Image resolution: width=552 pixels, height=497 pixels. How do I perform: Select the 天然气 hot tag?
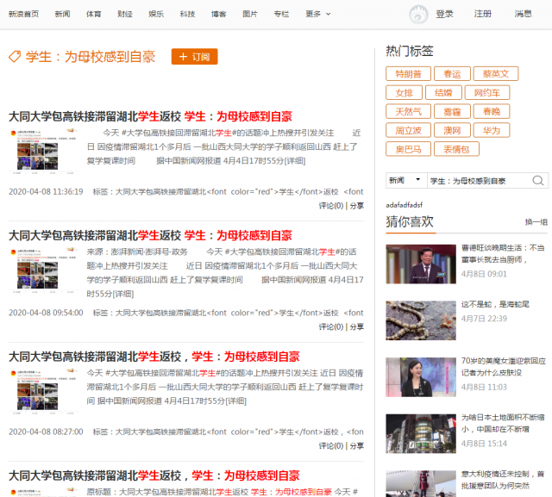408,112
